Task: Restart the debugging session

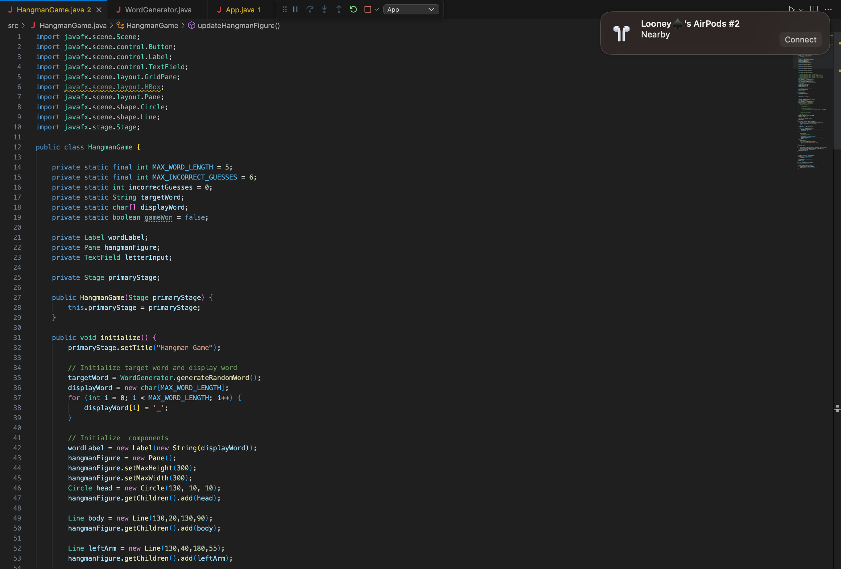Action: click(x=353, y=9)
